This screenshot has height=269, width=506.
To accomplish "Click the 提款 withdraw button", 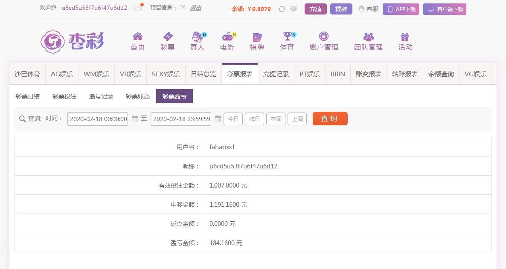I will click(x=341, y=9).
